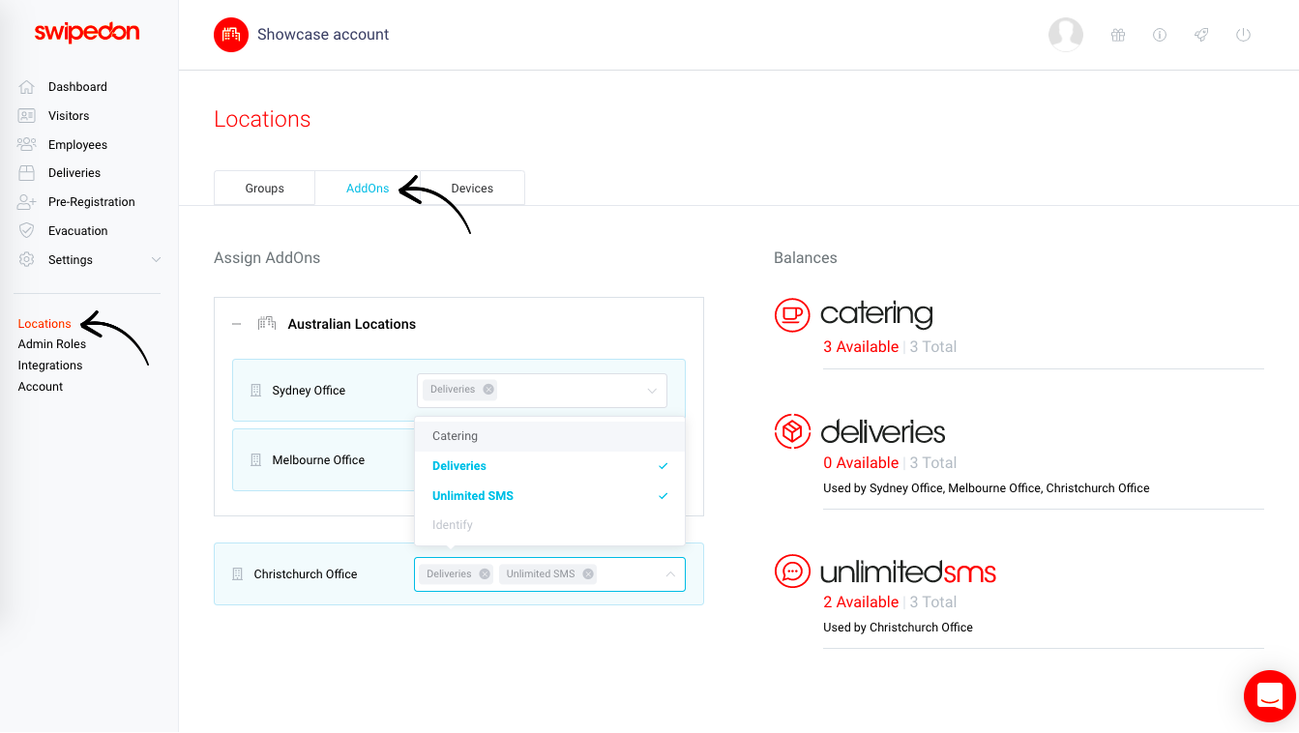Click the deliveries package balance icon
Viewport: 1299px width, 733px height.
pos(792,431)
